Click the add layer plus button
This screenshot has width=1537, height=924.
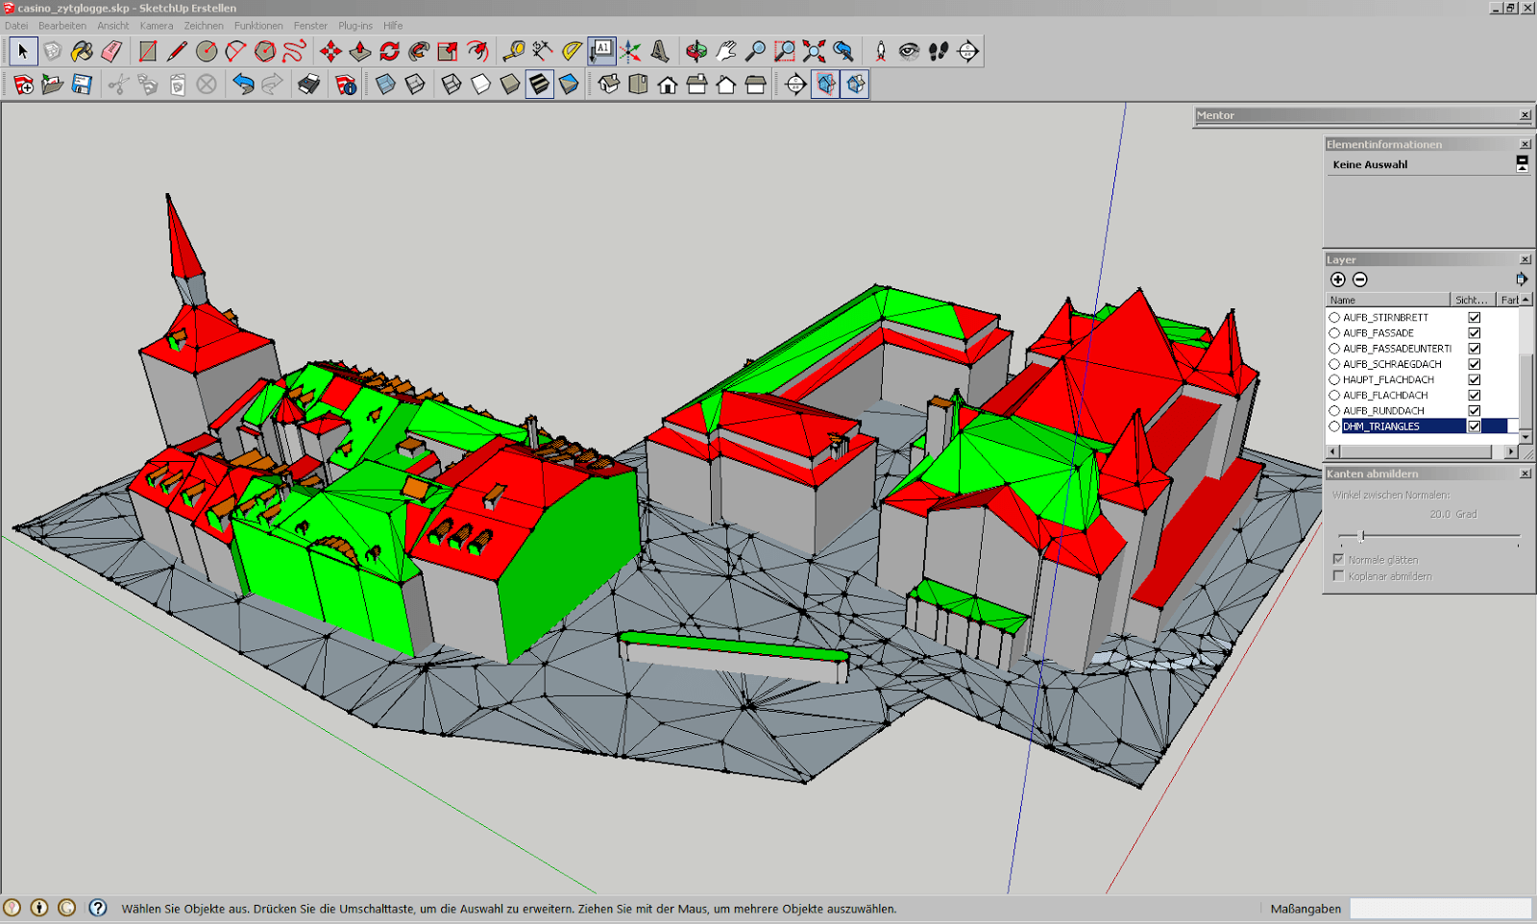[x=1337, y=280]
